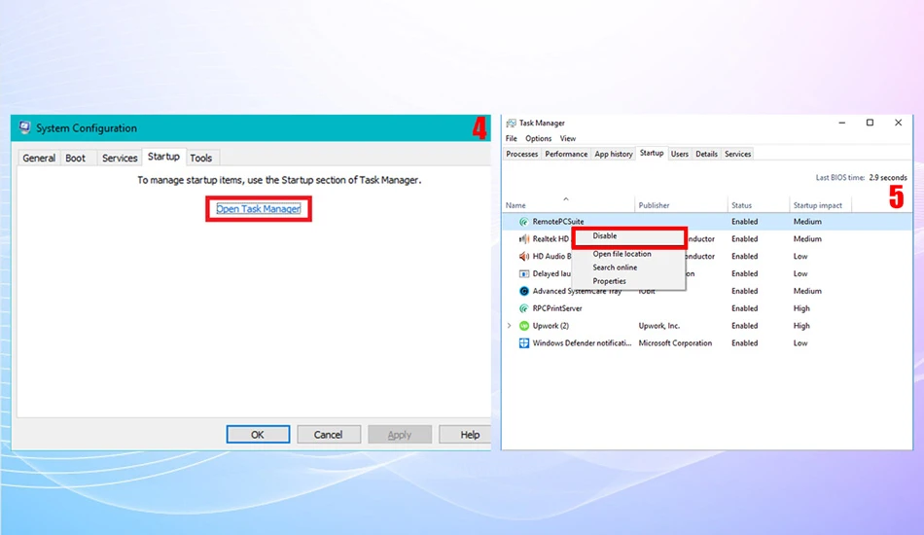This screenshot has height=535, width=924.
Task: Open the Performance tab in Task Manager
Action: pyautogui.click(x=566, y=154)
